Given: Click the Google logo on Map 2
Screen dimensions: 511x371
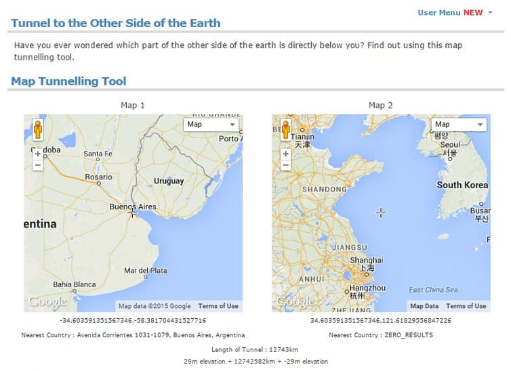Looking at the screenshot, I should coord(295,302).
